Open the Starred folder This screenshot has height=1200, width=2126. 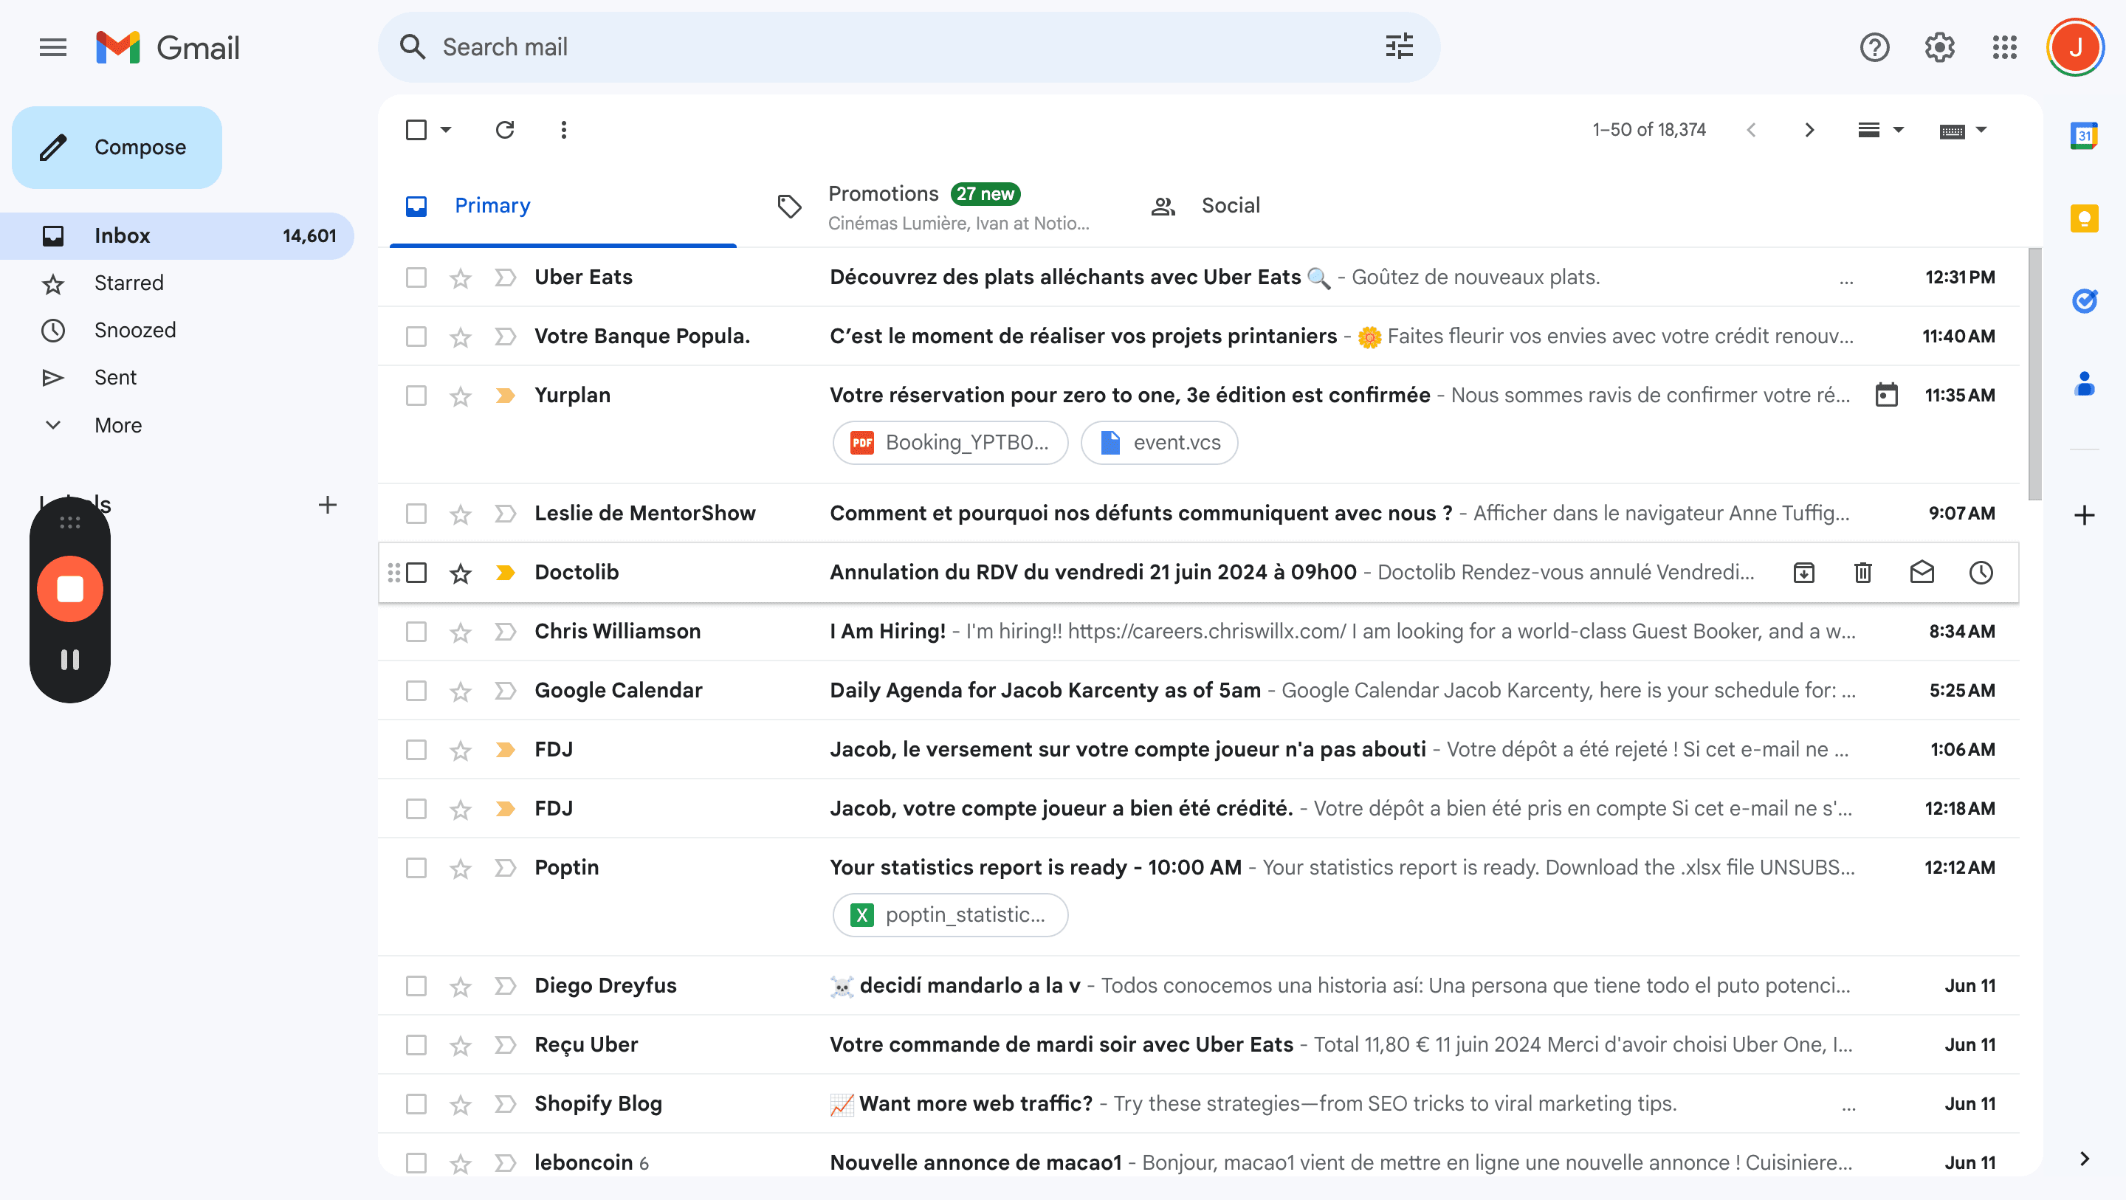coord(176,283)
